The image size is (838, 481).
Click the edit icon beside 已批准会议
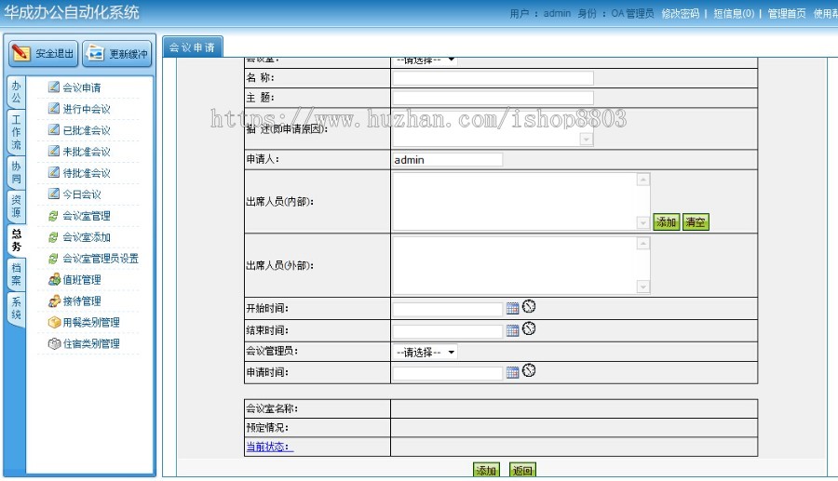53,129
